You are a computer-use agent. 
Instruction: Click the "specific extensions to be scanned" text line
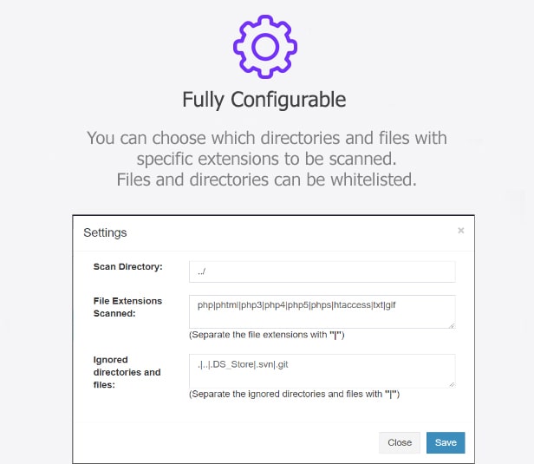coord(266,159)
